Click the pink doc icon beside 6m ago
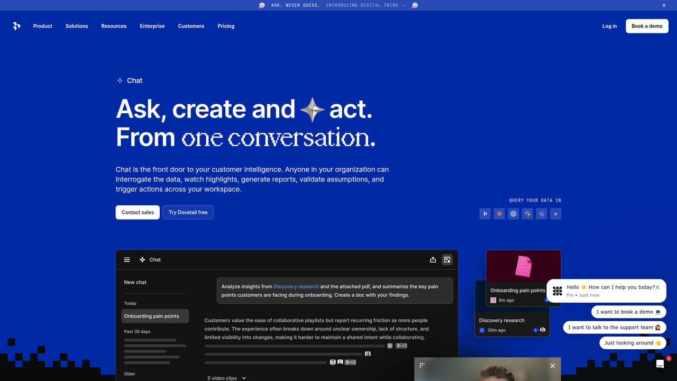Viewport: 677px width, 381px height. pyautogui.click(x=493, y=300)
